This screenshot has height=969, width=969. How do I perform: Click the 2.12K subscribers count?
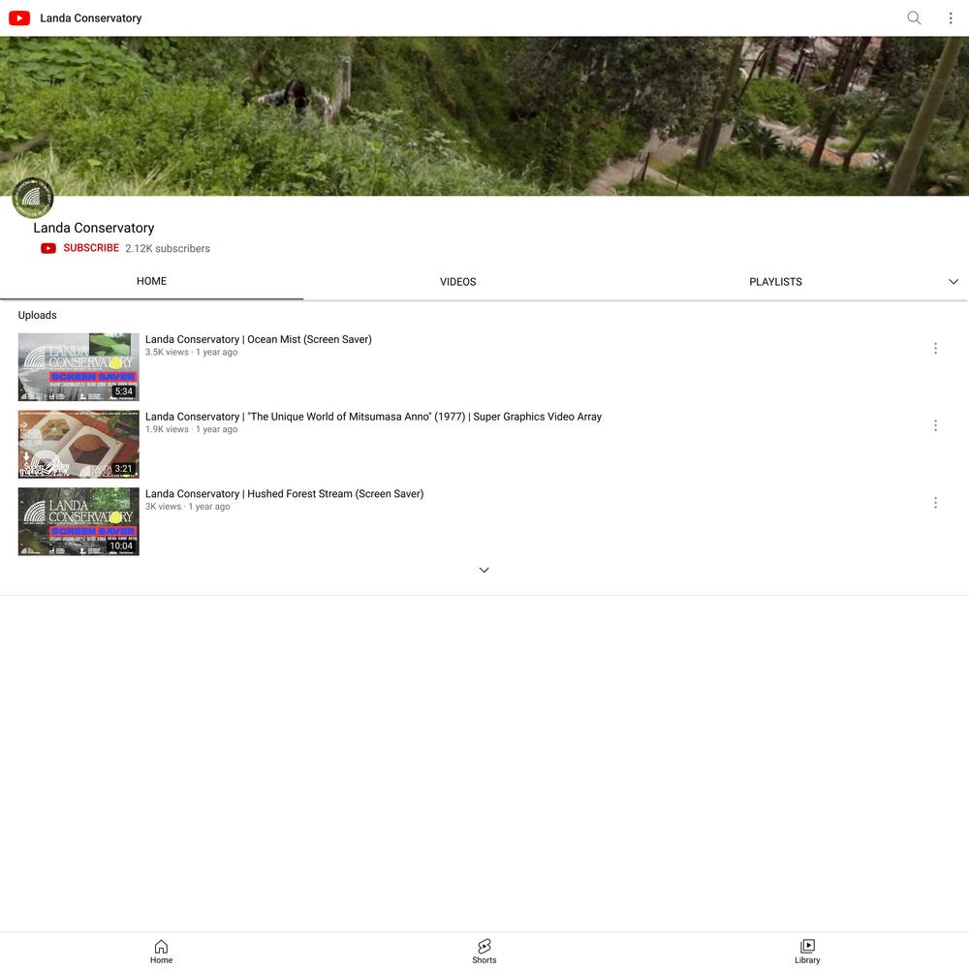click(168, 248)
